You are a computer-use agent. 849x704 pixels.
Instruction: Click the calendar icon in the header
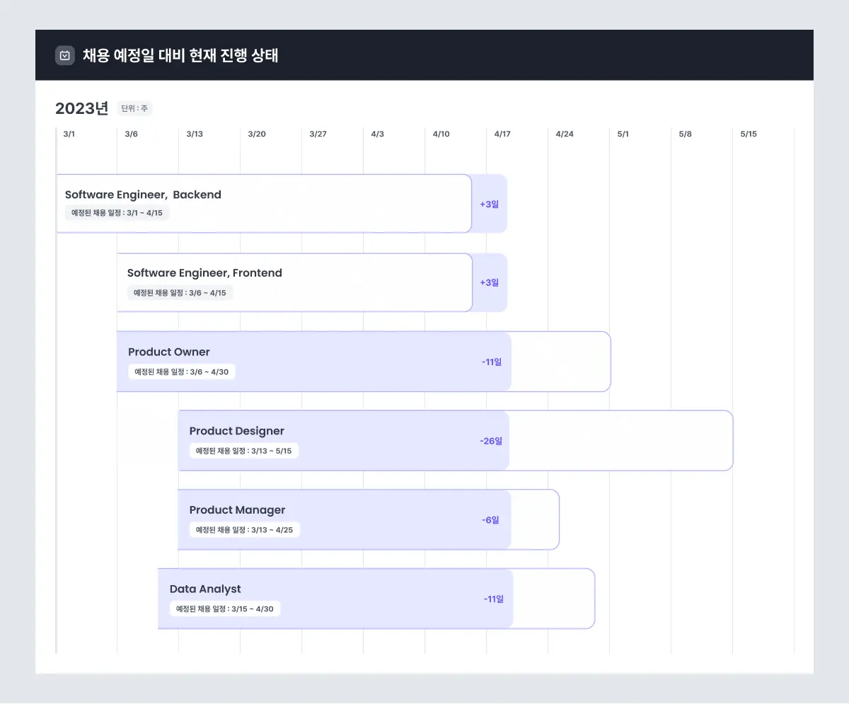click(x=65, y=55)
